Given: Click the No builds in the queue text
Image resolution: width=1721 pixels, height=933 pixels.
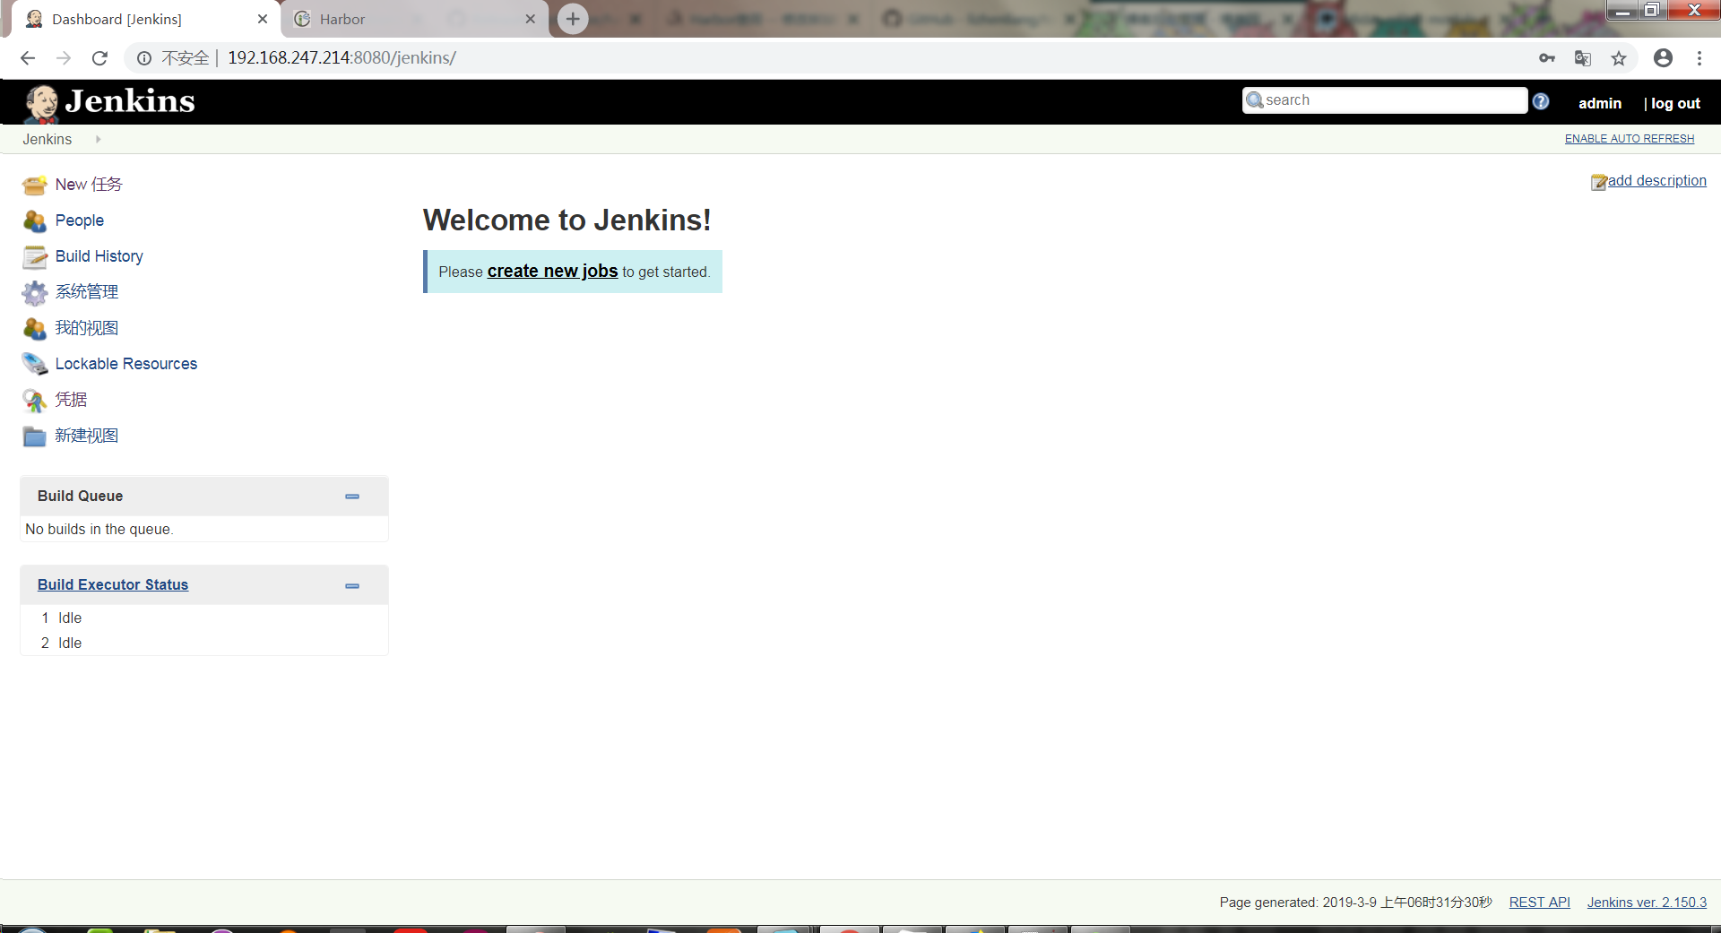Looking at the screenshot, I should (99, 530).
